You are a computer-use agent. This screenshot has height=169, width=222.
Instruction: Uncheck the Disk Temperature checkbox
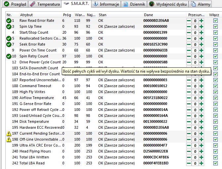pyautogui.click(x=215, y=122)
